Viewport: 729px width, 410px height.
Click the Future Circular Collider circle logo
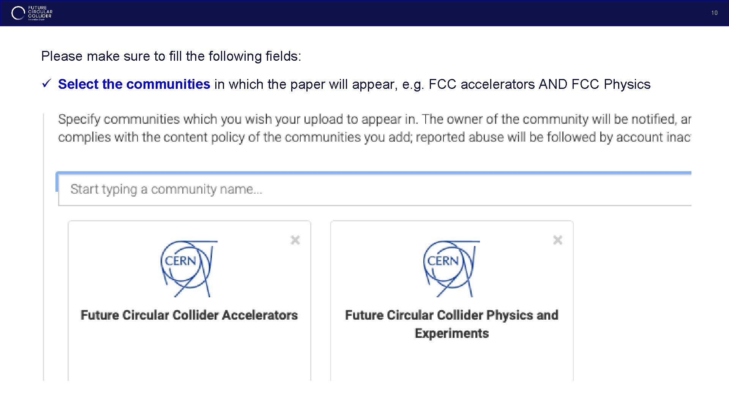coord(18,13)
